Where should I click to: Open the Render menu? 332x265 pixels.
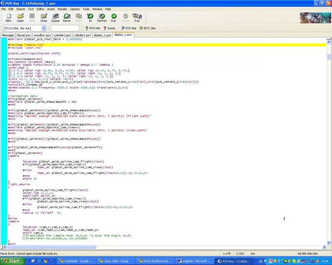click(x=62, y=9)
